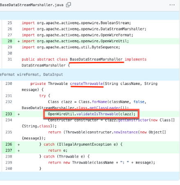Expand the hidden lines above line 25
Image resolution: width=180 pixels, height=185 pixels.
tap(90, 16)
